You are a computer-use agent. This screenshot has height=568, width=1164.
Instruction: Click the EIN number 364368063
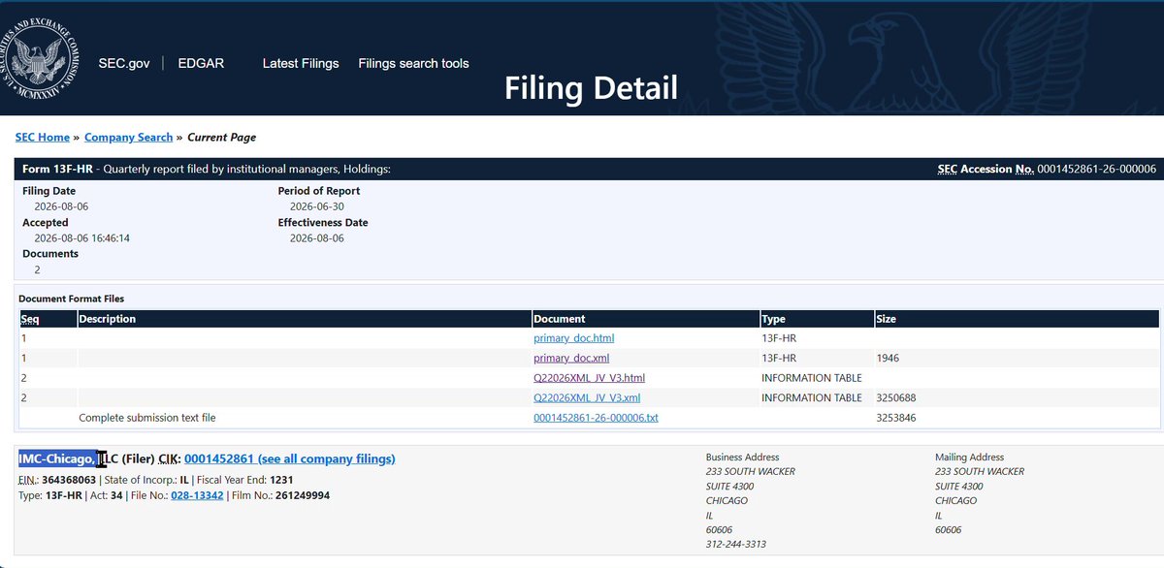coord(67,480)
